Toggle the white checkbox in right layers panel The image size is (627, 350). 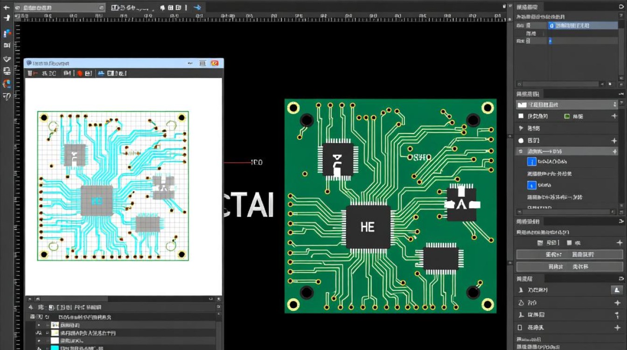(x=521, y=116)
